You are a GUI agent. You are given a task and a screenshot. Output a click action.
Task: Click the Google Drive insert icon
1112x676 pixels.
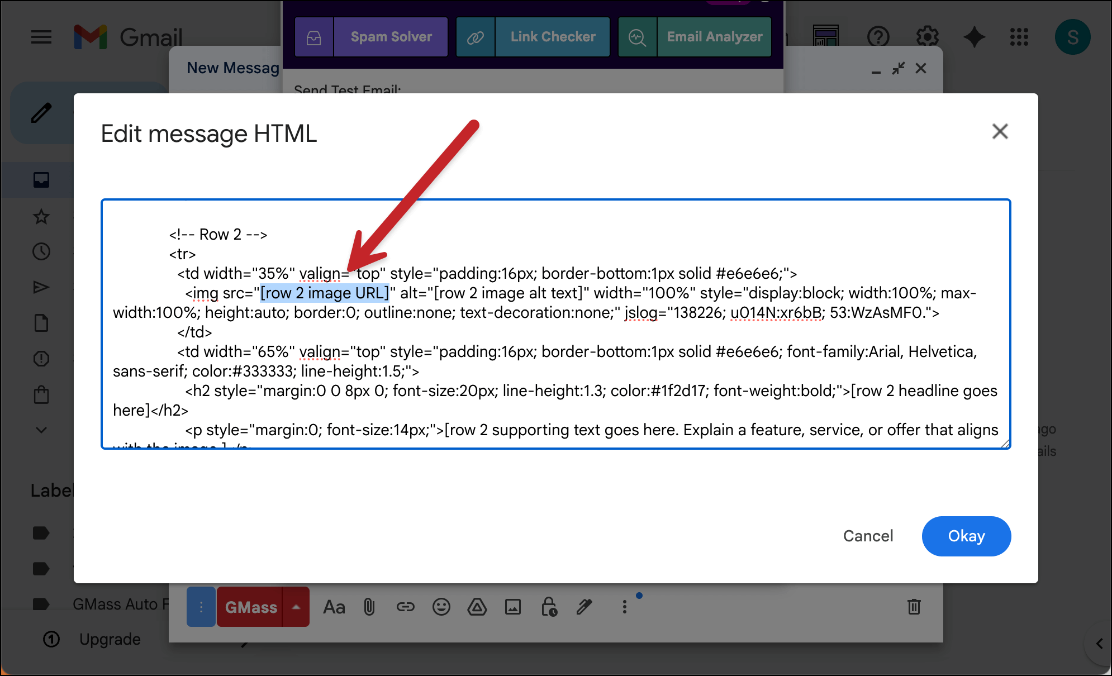pyautogui.click(x=477, y=607)
